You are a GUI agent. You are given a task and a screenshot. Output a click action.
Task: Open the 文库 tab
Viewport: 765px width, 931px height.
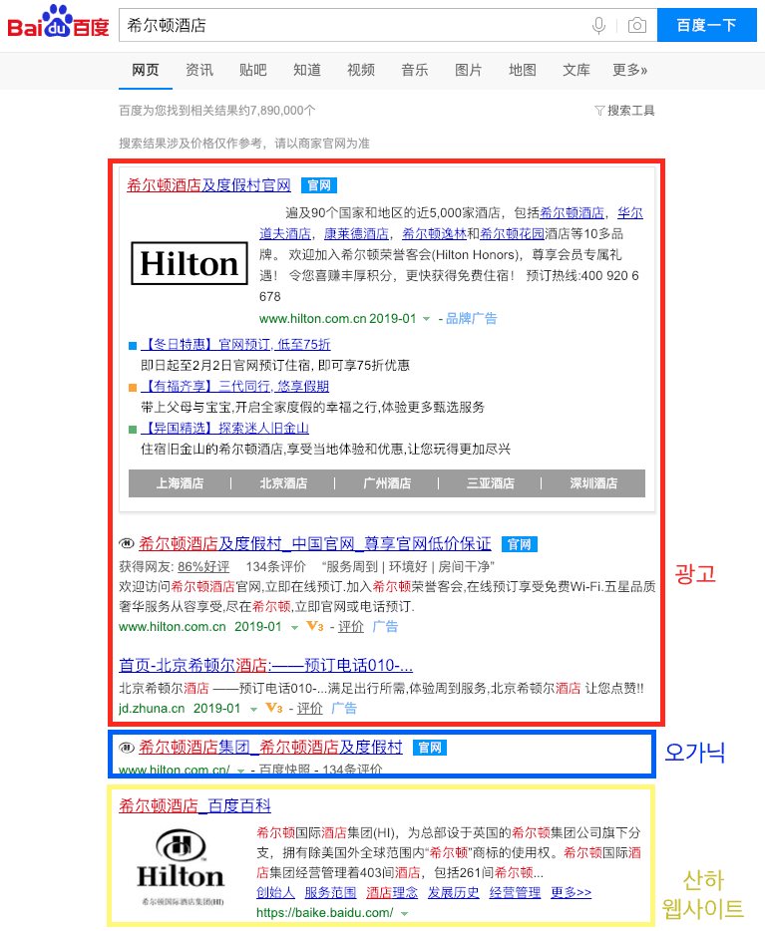[576, 70]
